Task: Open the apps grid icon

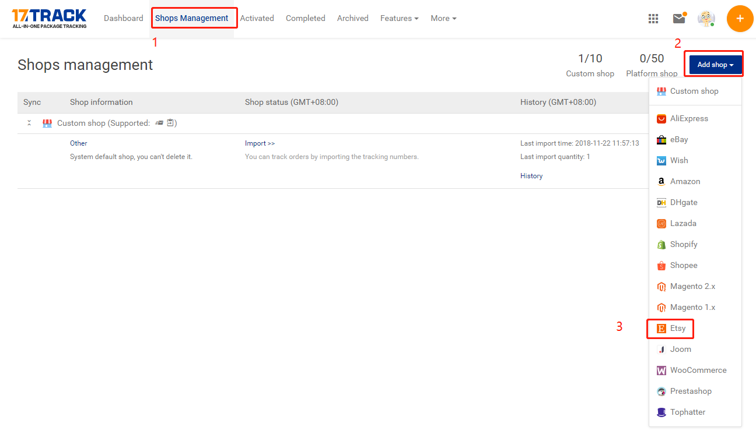Action: click(653, 19)
